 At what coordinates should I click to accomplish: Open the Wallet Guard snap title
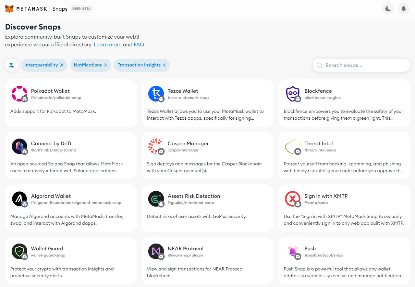47,249
